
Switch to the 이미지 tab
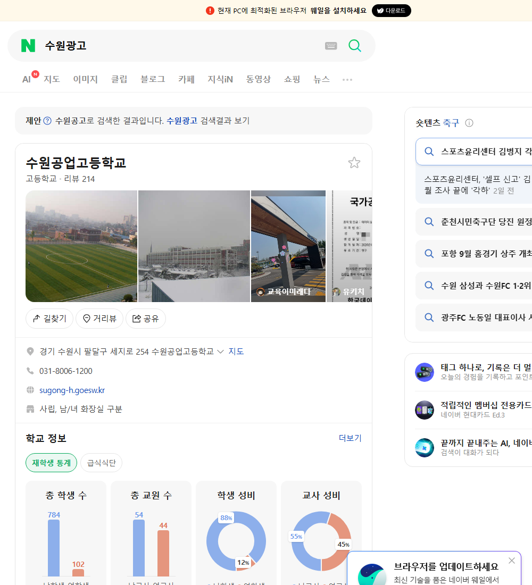coord(85,79)
